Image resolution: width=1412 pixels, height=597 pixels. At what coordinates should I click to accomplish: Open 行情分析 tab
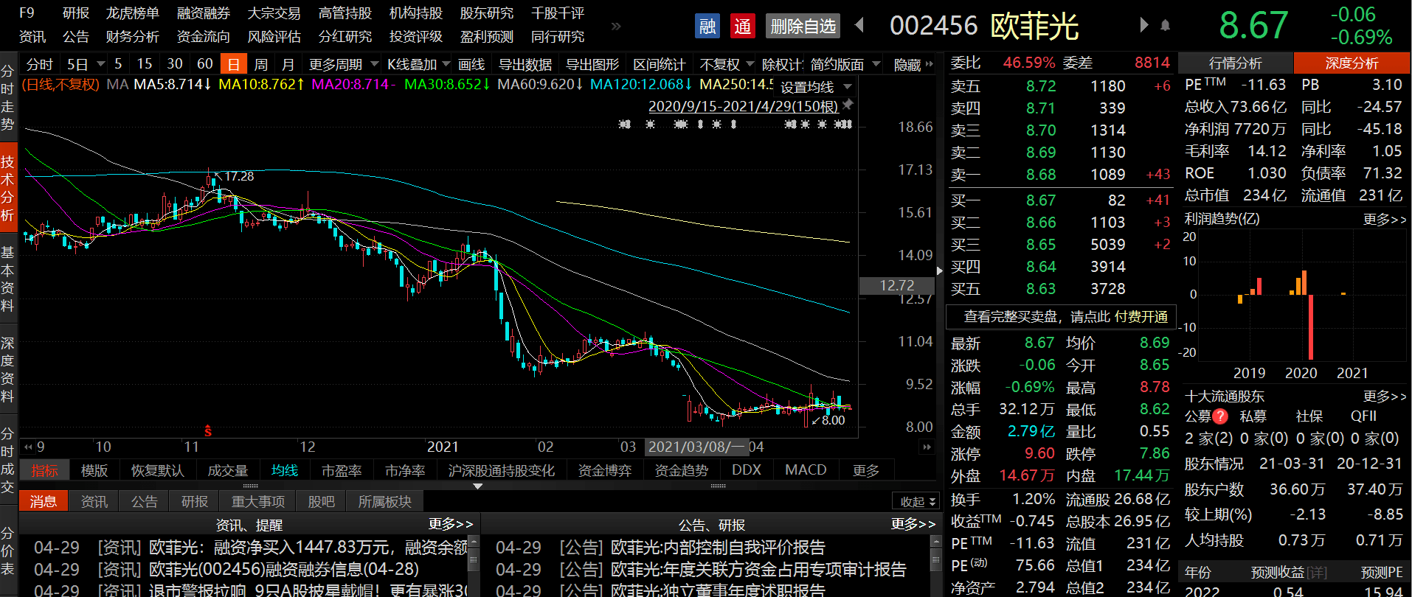[1236, 63]
